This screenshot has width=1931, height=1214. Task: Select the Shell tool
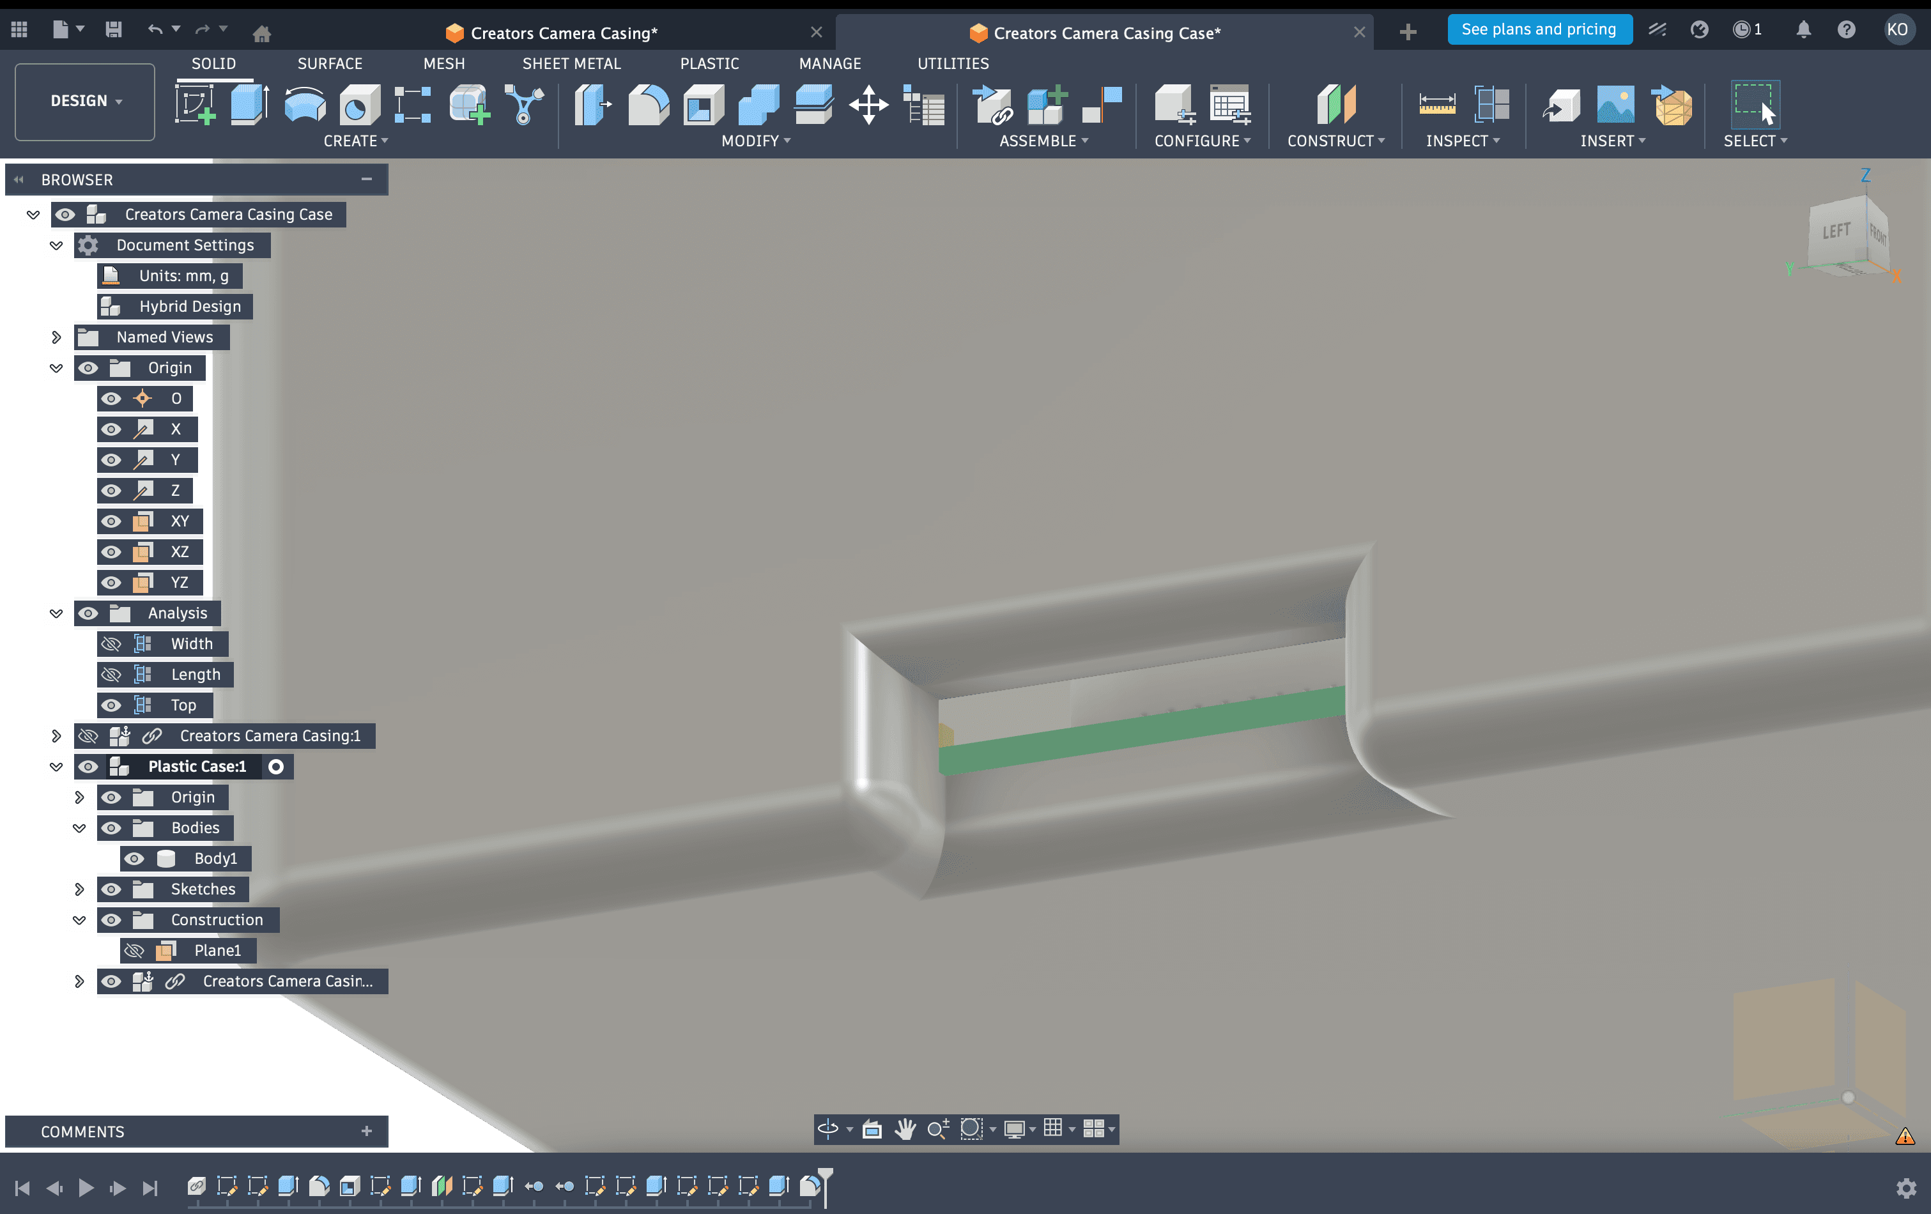[x=704, y=105]
